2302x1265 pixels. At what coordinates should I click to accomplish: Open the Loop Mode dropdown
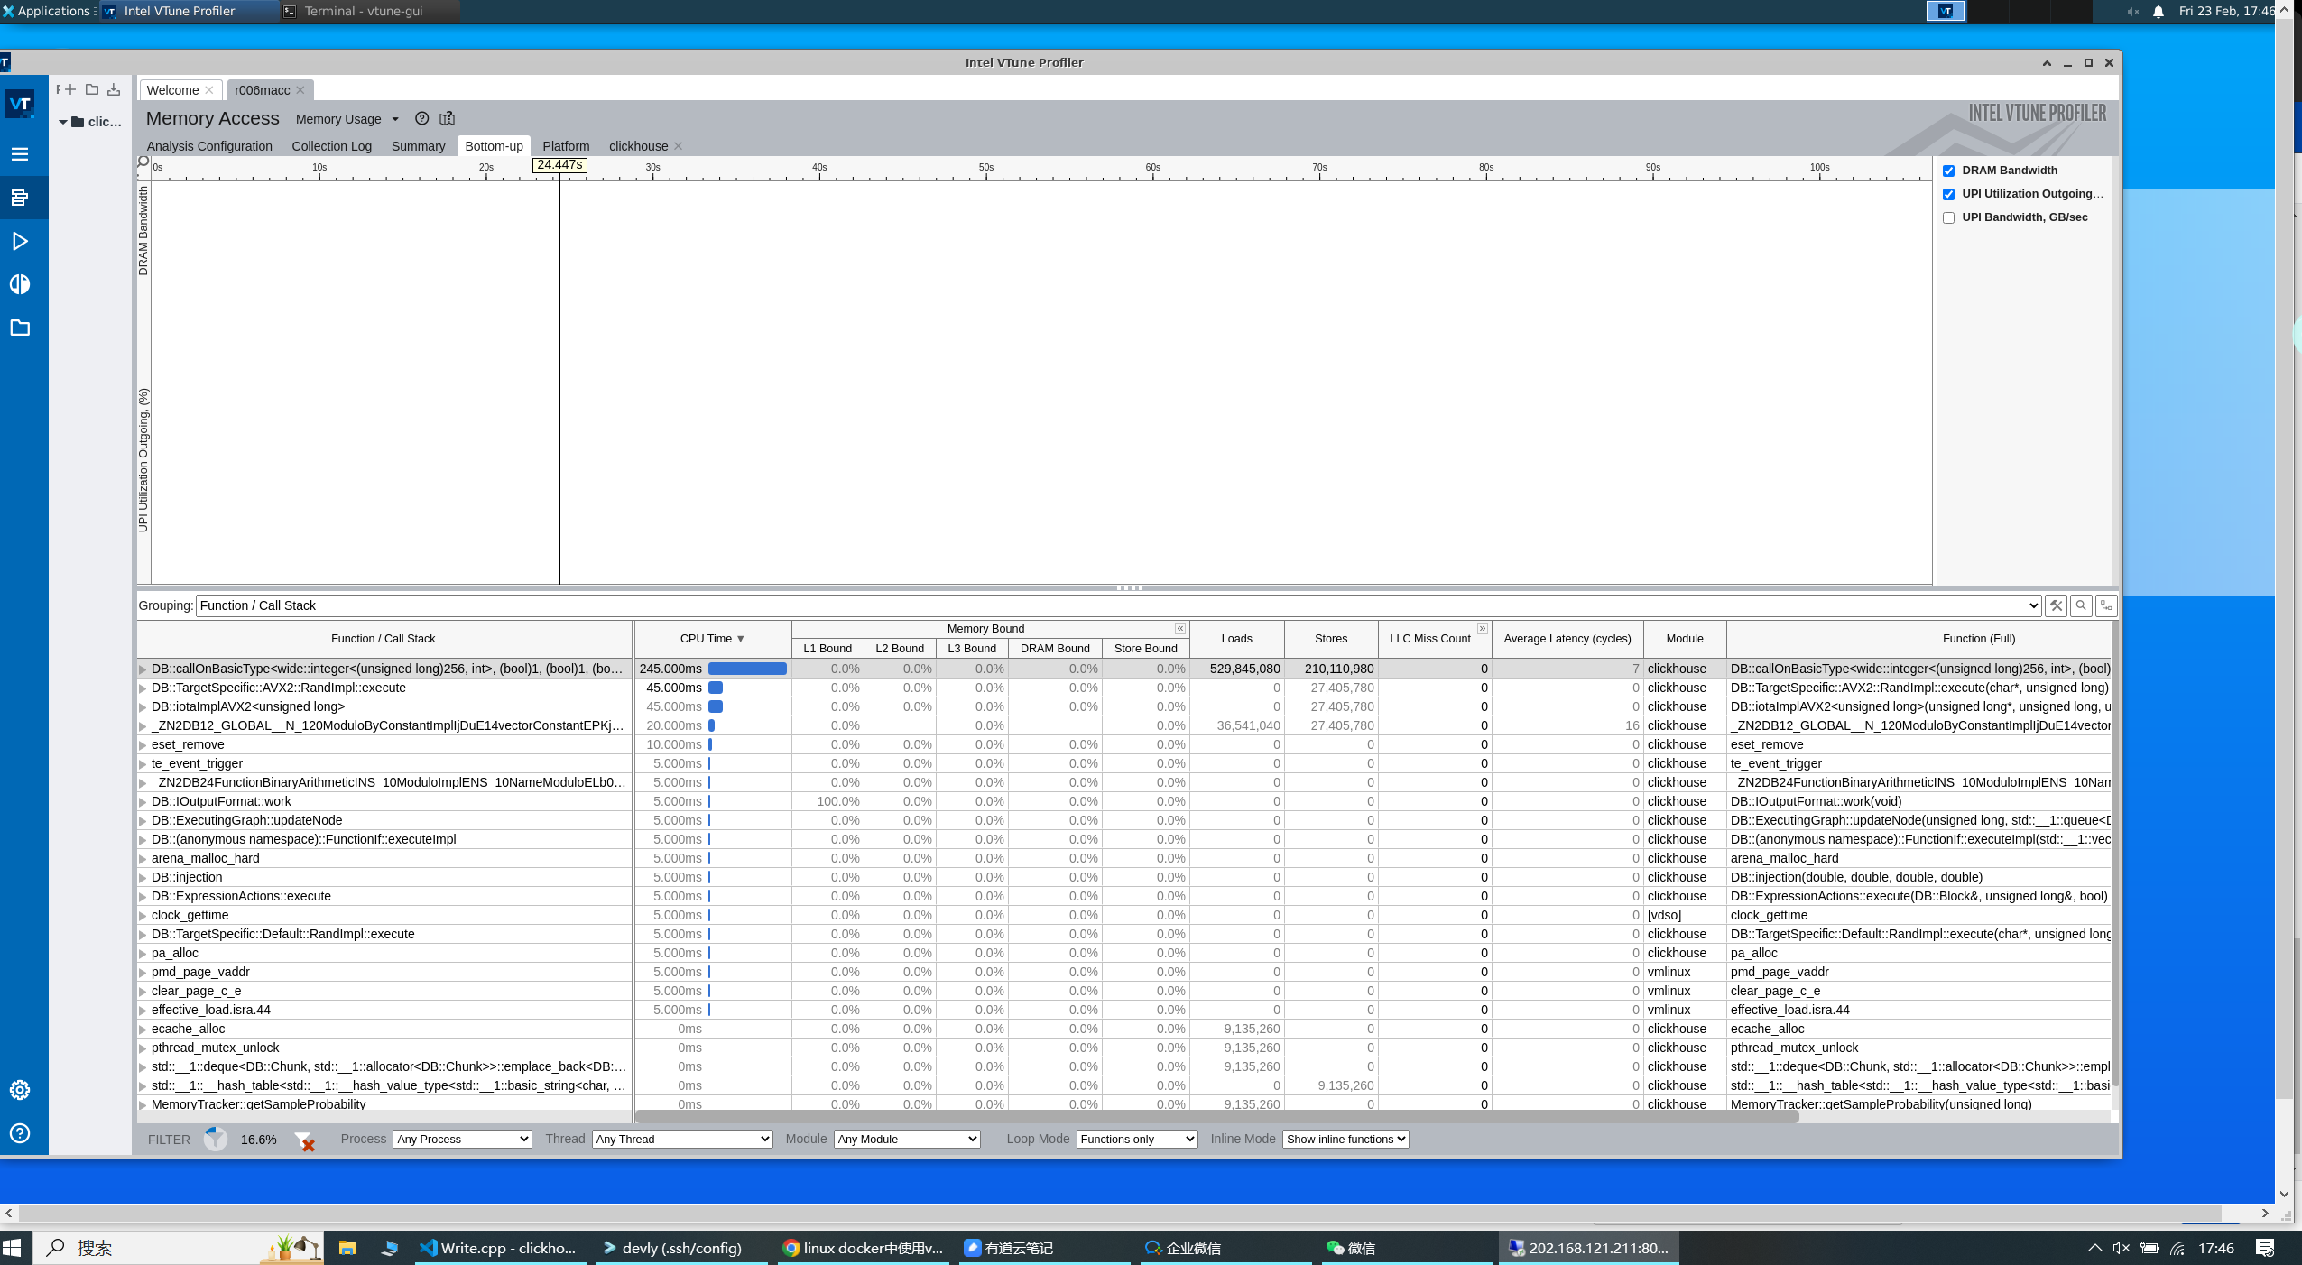(x=1136, y=1140)
